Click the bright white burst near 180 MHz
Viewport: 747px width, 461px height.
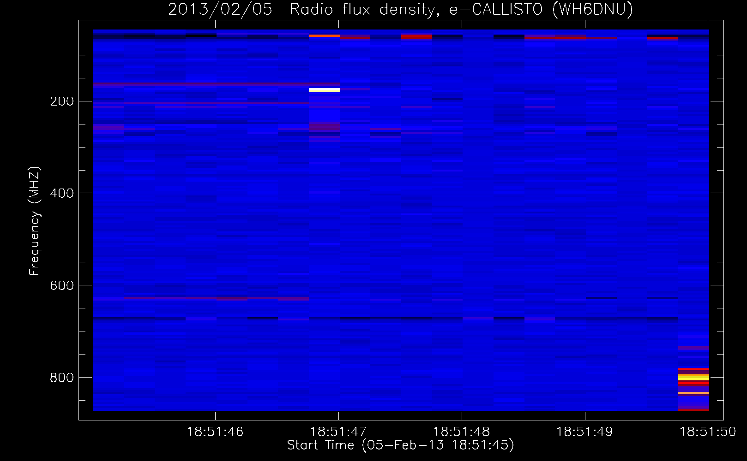(x=324, y=90)
